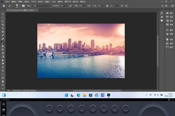Click the brush angle input field
This screenshot has width=175, height=116.
[116, 6]
